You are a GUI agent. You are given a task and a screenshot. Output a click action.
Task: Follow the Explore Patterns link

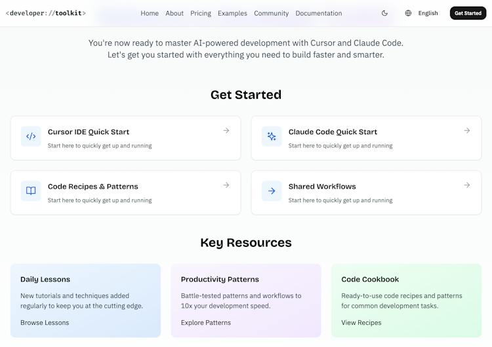tap(206, 323)
